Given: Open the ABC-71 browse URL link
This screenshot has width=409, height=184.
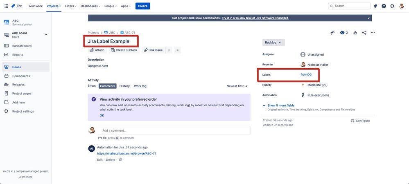Looking at the screenshot, I should (127, 153).
